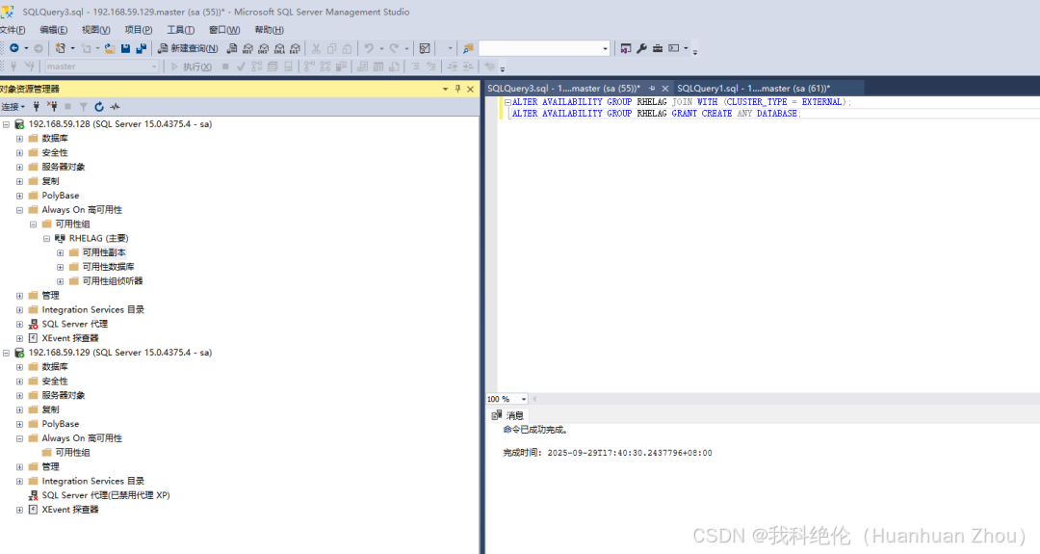Image resolution: width=1040 pixels, height=554 pixels.
Task: Click the 执行(X) execute button
Action: (192, 66)
